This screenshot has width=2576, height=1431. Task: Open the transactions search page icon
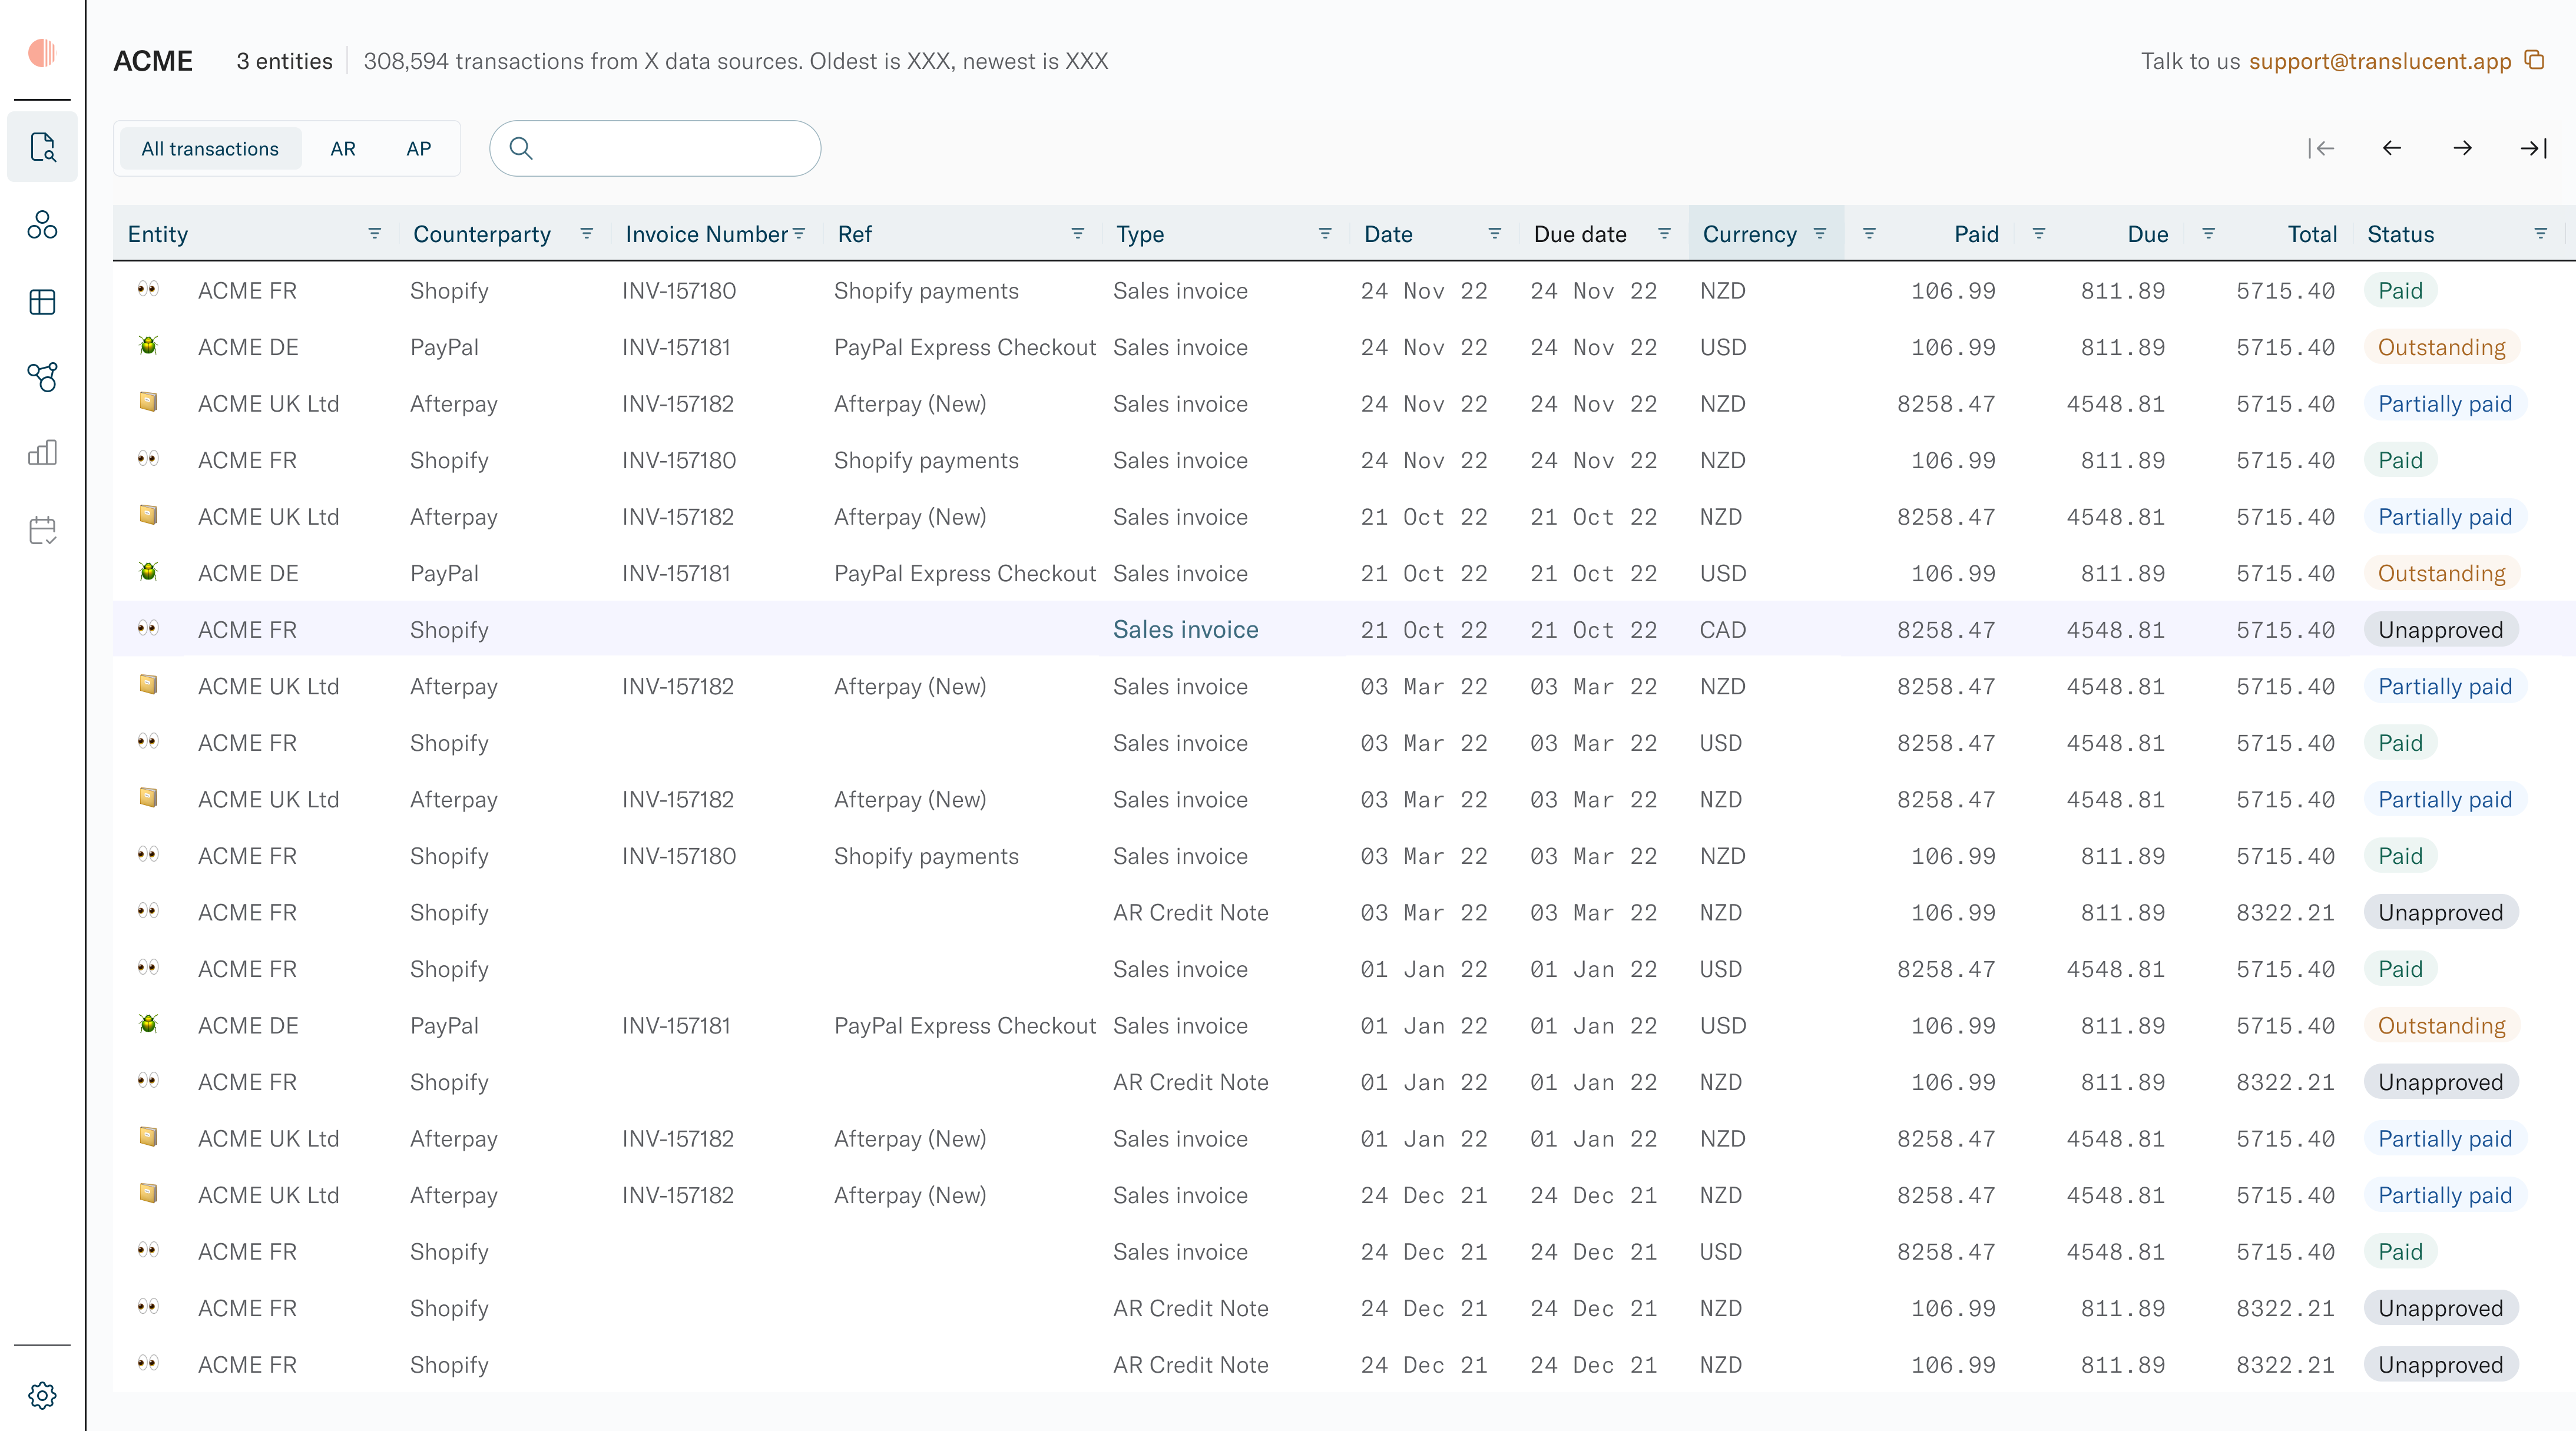pos(42,147)
